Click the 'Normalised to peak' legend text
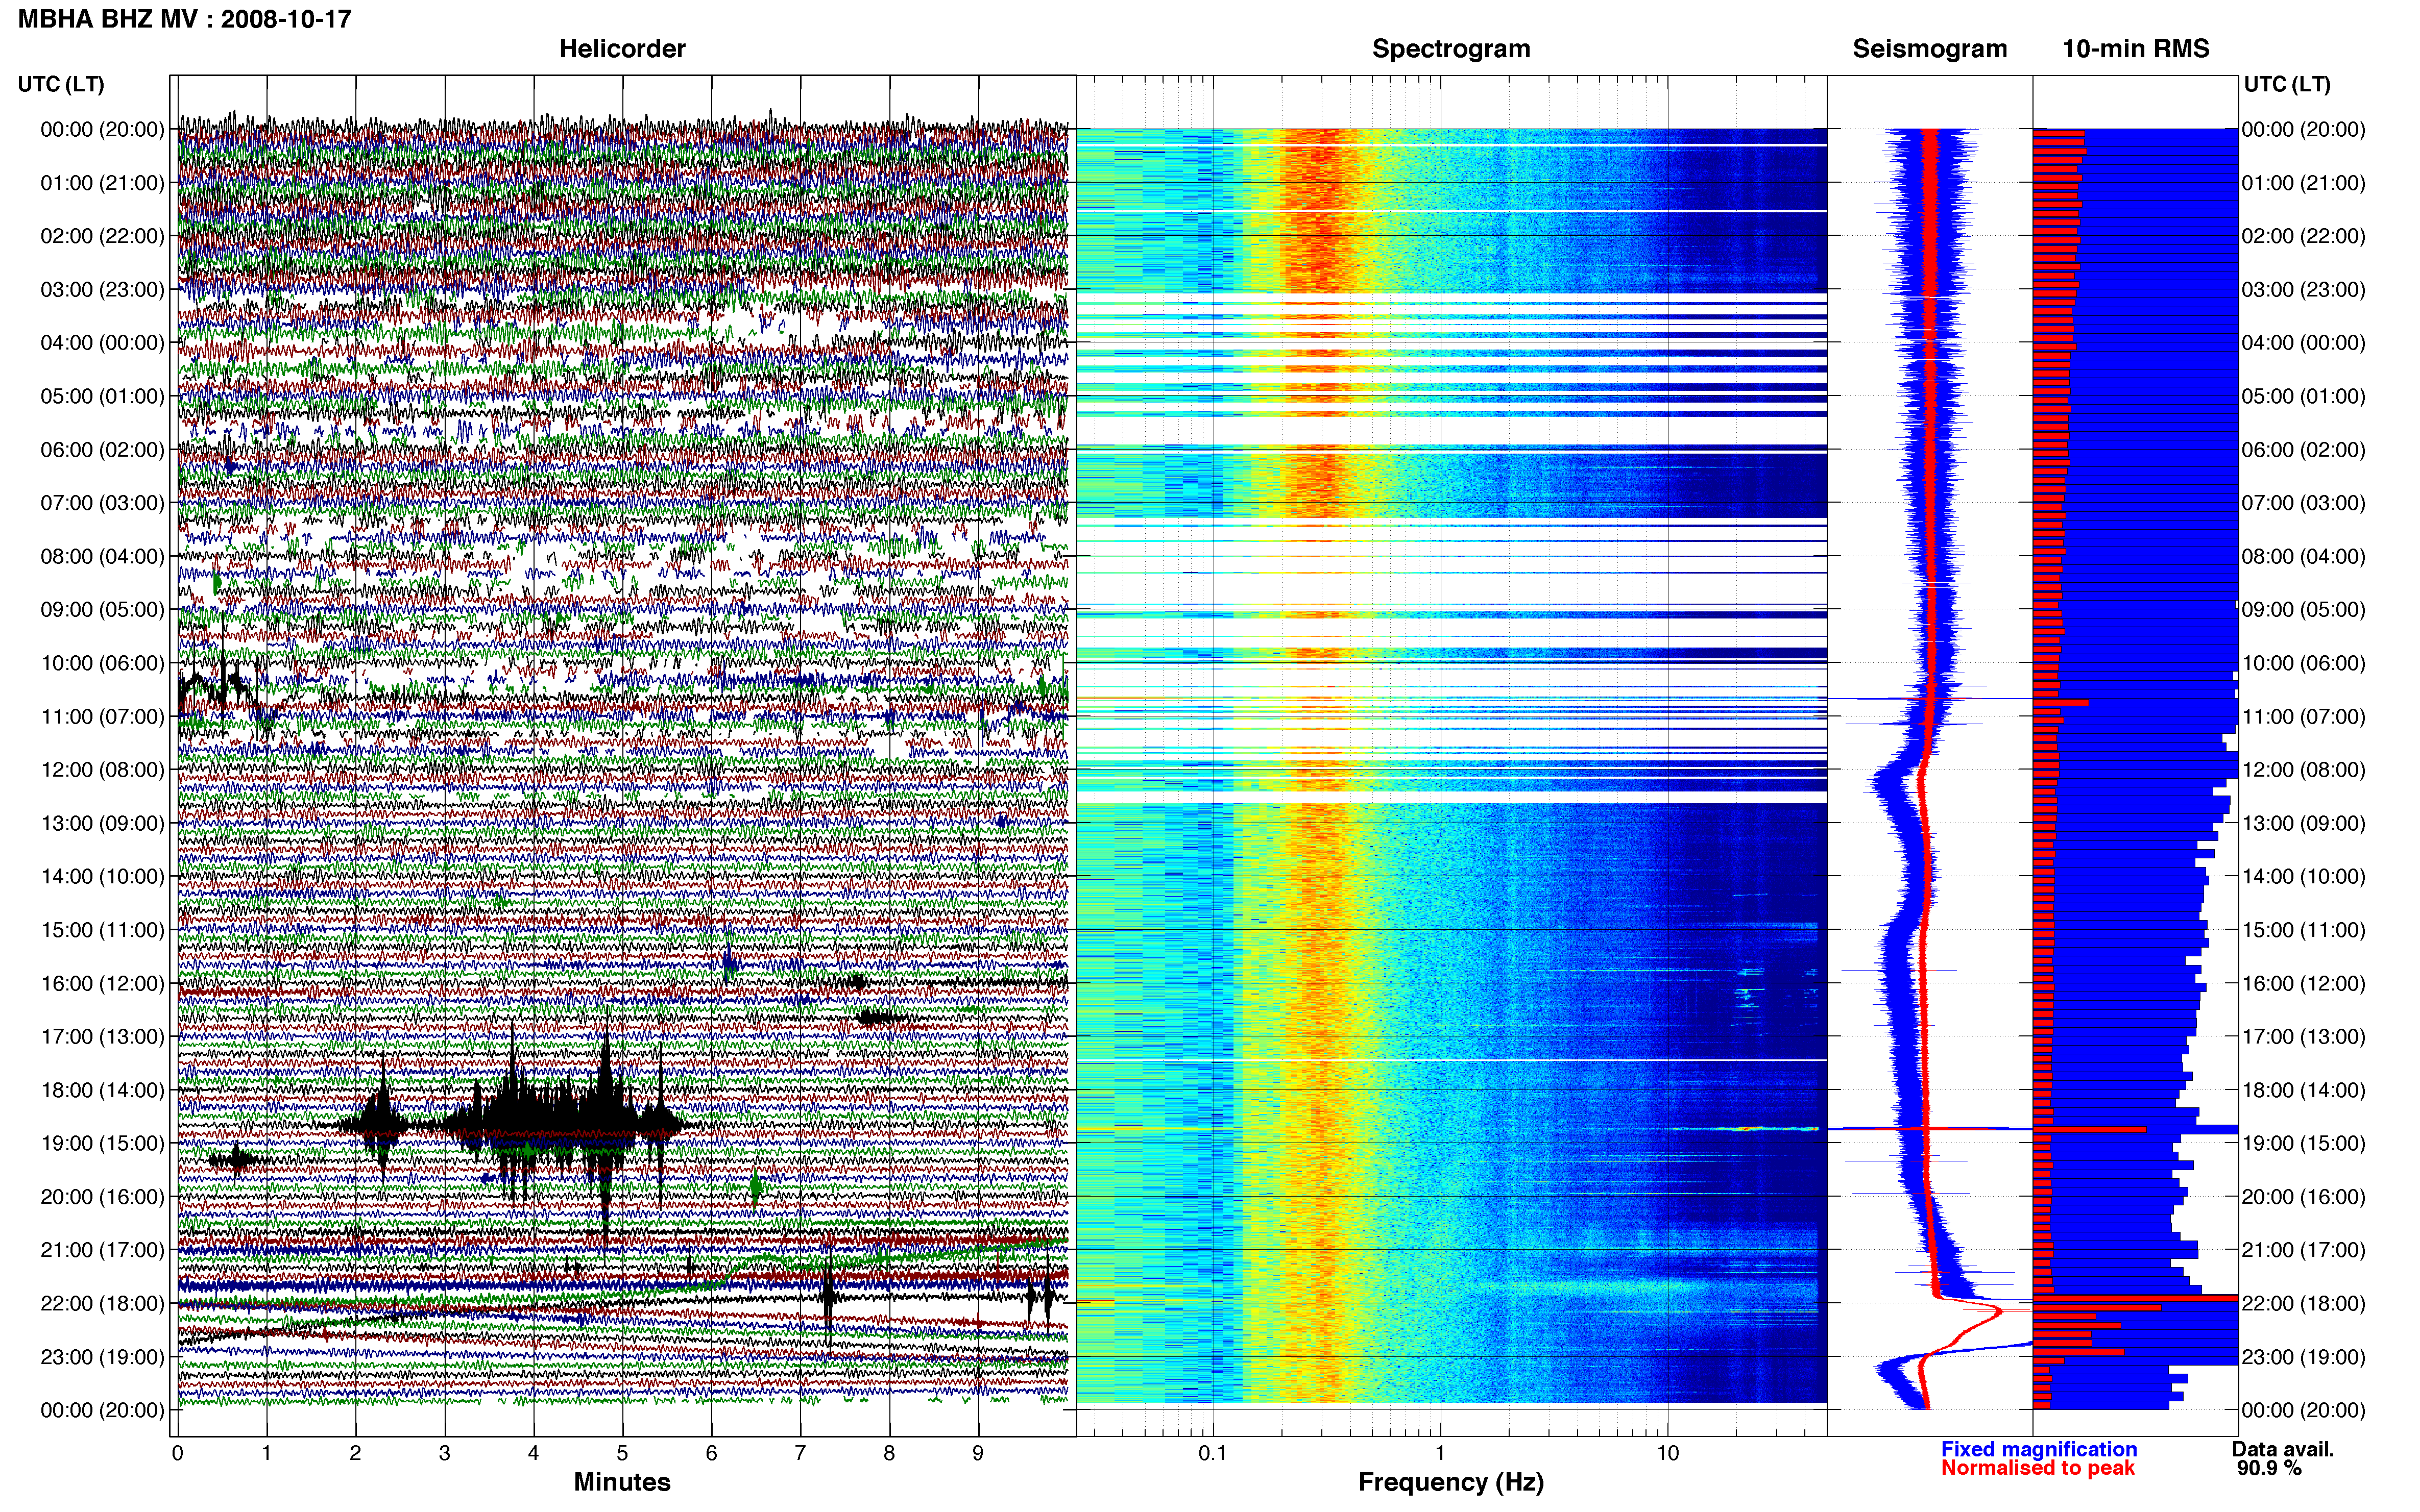 [x=2038, y=1468]
